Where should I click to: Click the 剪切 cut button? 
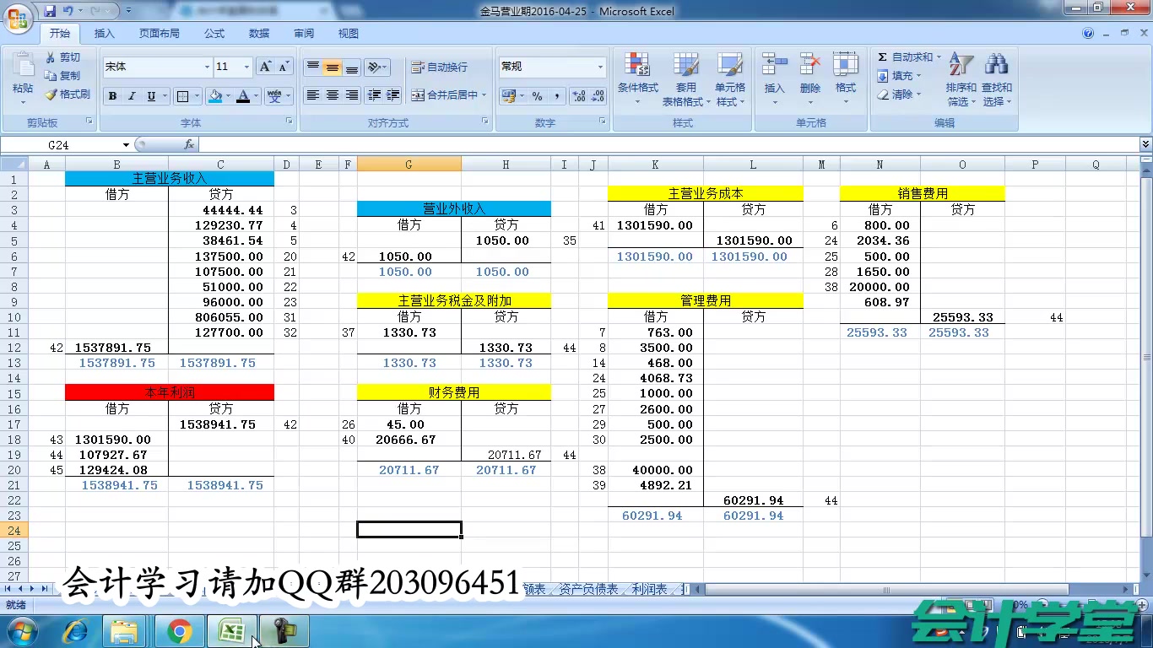pyautogui.click(x=63, y=57)
